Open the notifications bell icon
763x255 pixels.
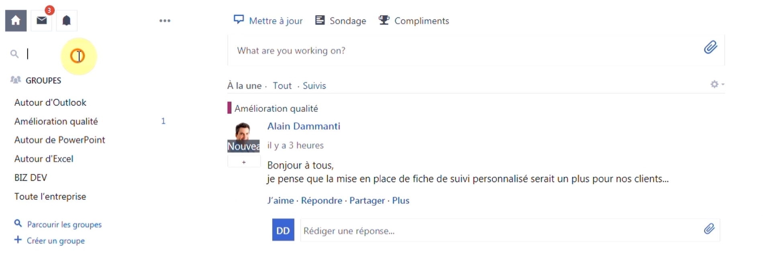(66, 20)
